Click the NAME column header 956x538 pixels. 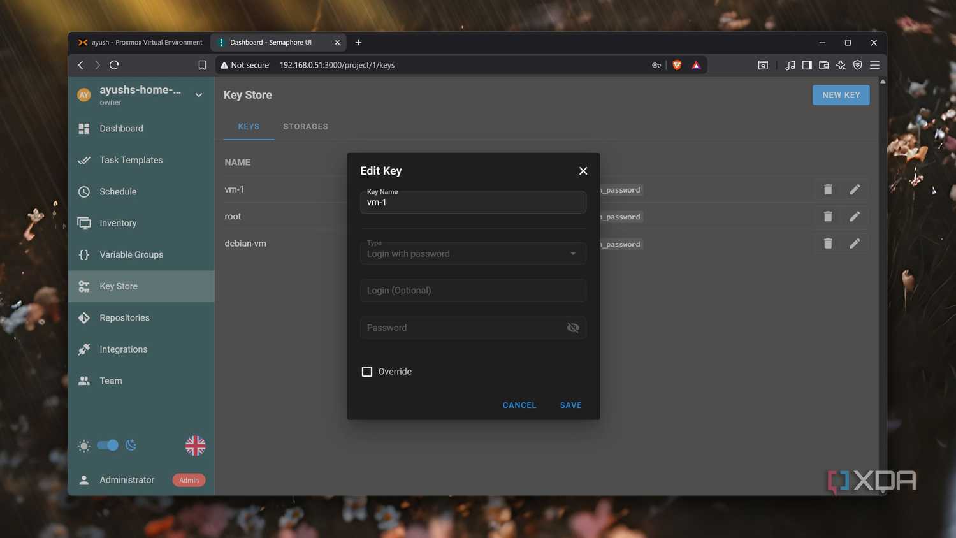click(237, 163)
